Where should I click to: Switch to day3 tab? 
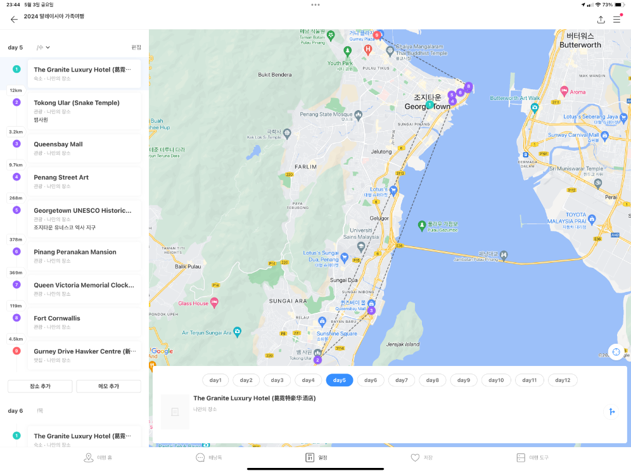(x=277, y=380)
